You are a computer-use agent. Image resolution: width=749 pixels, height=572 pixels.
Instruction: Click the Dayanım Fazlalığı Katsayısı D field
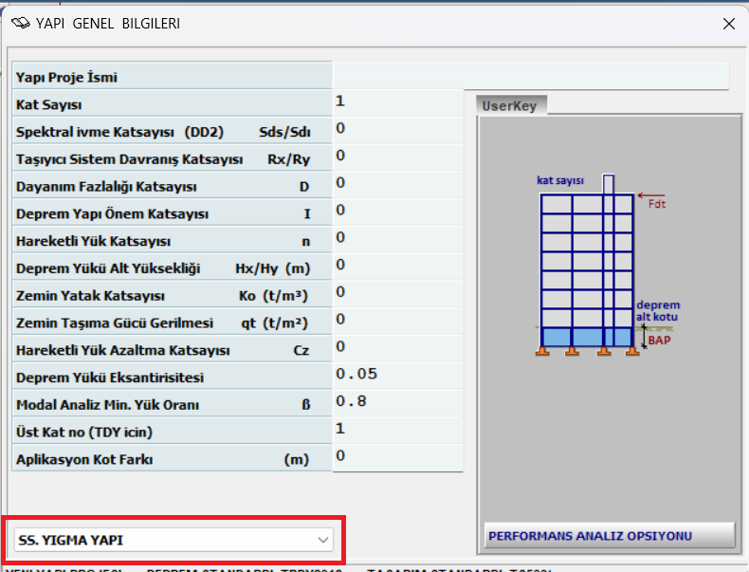coord(397,185)
